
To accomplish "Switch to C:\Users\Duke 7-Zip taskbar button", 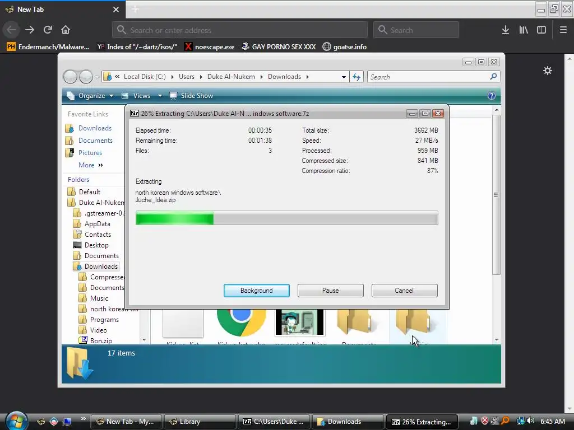I will 274,422.
